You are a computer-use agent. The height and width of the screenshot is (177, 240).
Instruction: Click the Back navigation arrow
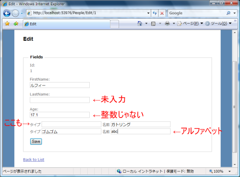tap(7, 13)
